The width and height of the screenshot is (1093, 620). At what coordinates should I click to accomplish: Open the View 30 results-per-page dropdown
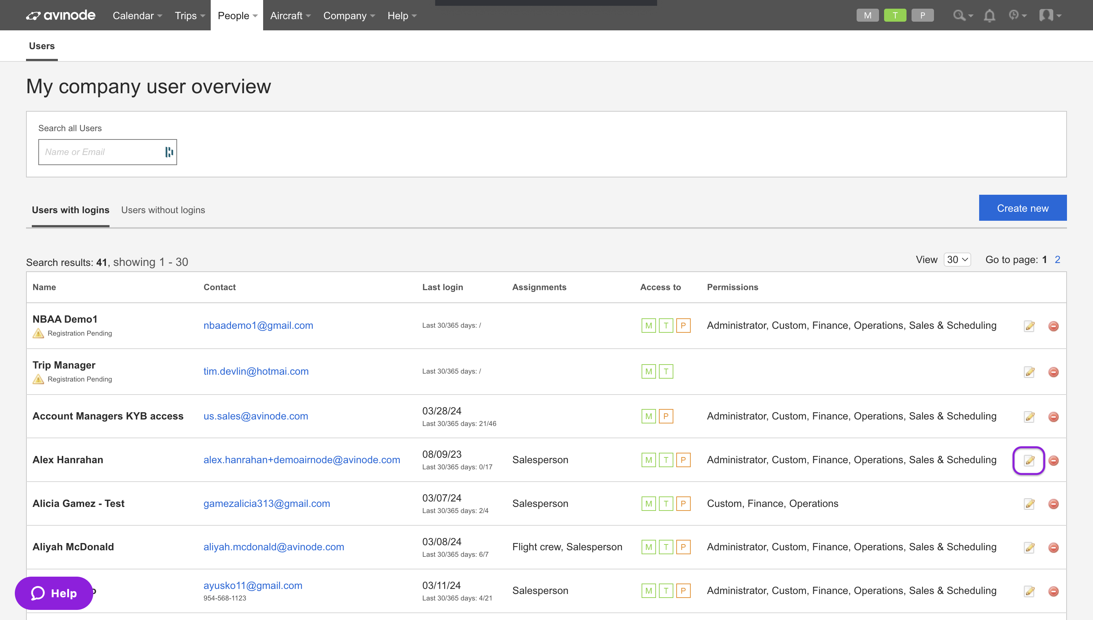pos(957,260)
